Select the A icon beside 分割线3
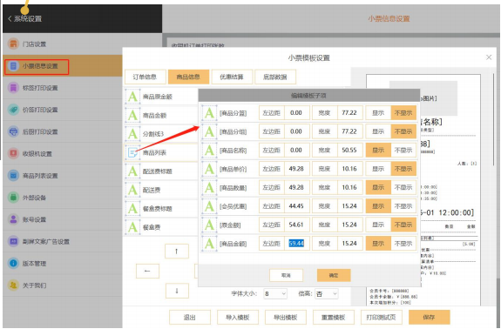 [132, 134]
